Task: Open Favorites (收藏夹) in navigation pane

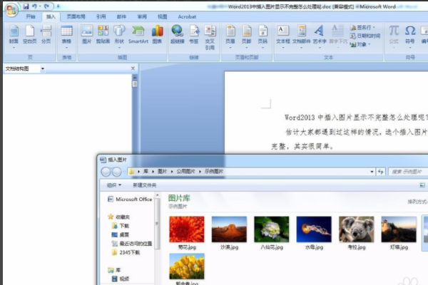Action: (119, 217)
